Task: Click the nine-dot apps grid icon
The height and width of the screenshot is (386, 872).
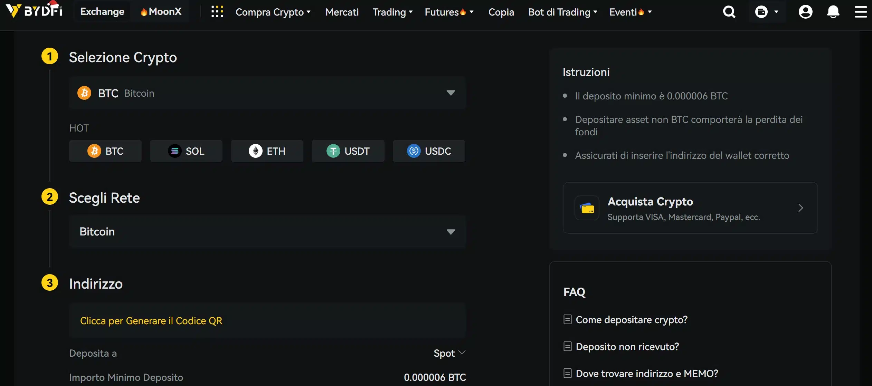Action: (217, 11)
